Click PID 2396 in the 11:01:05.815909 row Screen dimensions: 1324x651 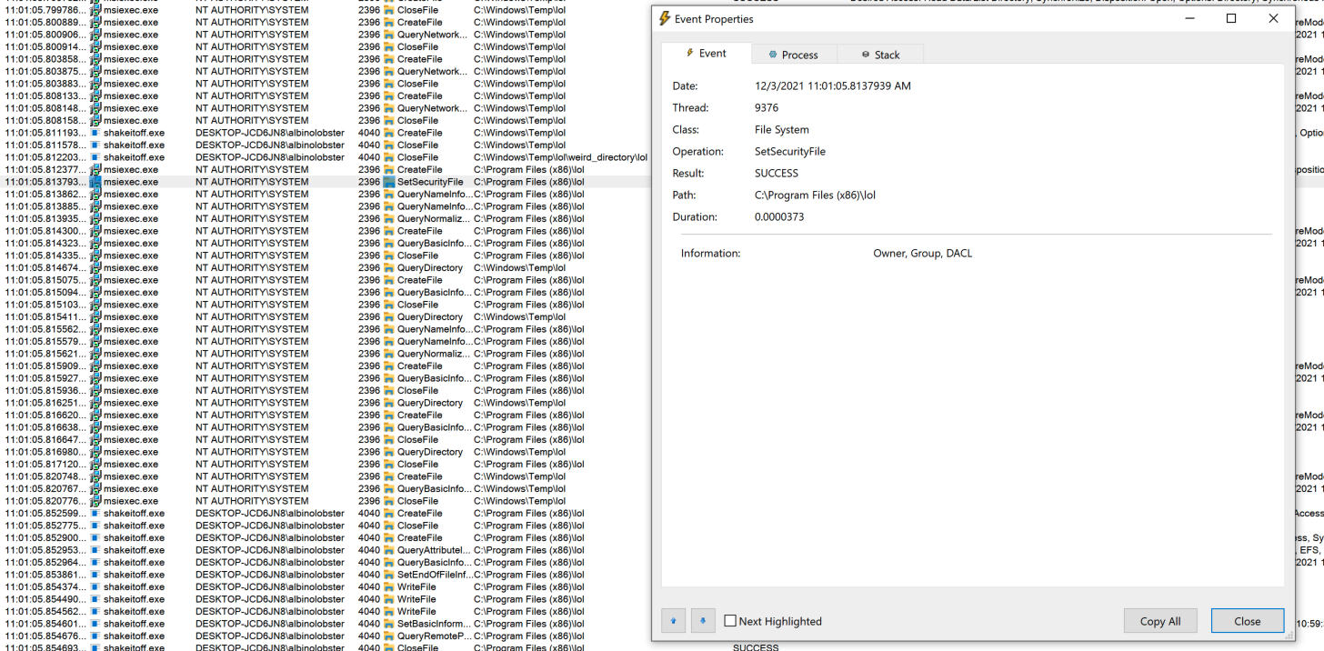tap(369, 366)
